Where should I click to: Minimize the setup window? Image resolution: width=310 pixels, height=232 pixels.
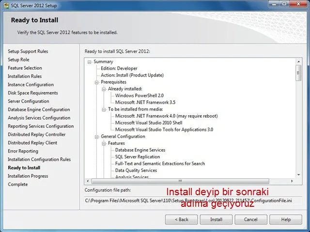(x=274, y=4)
